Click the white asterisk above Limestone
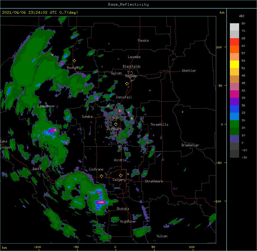Image resolution: width=257 pixels, height=251 pixels. (46, 103)
